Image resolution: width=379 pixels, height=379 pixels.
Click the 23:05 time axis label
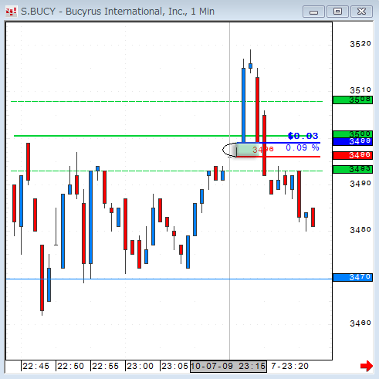175,366
